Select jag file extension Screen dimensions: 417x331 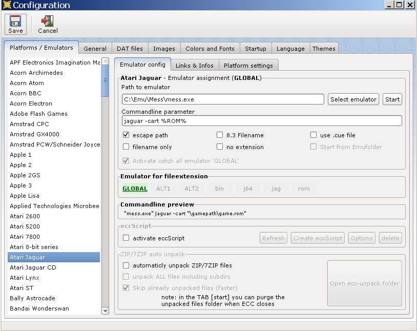pyautogui.click(x=276, y=189)
